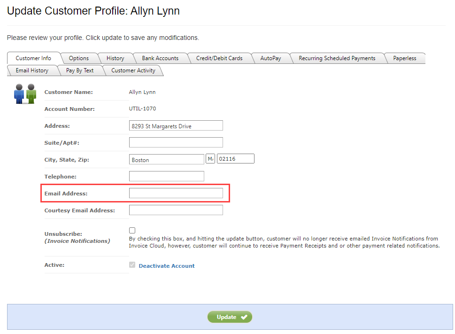
Task: Open the Email History tab
Action: [x=32, y=70]
